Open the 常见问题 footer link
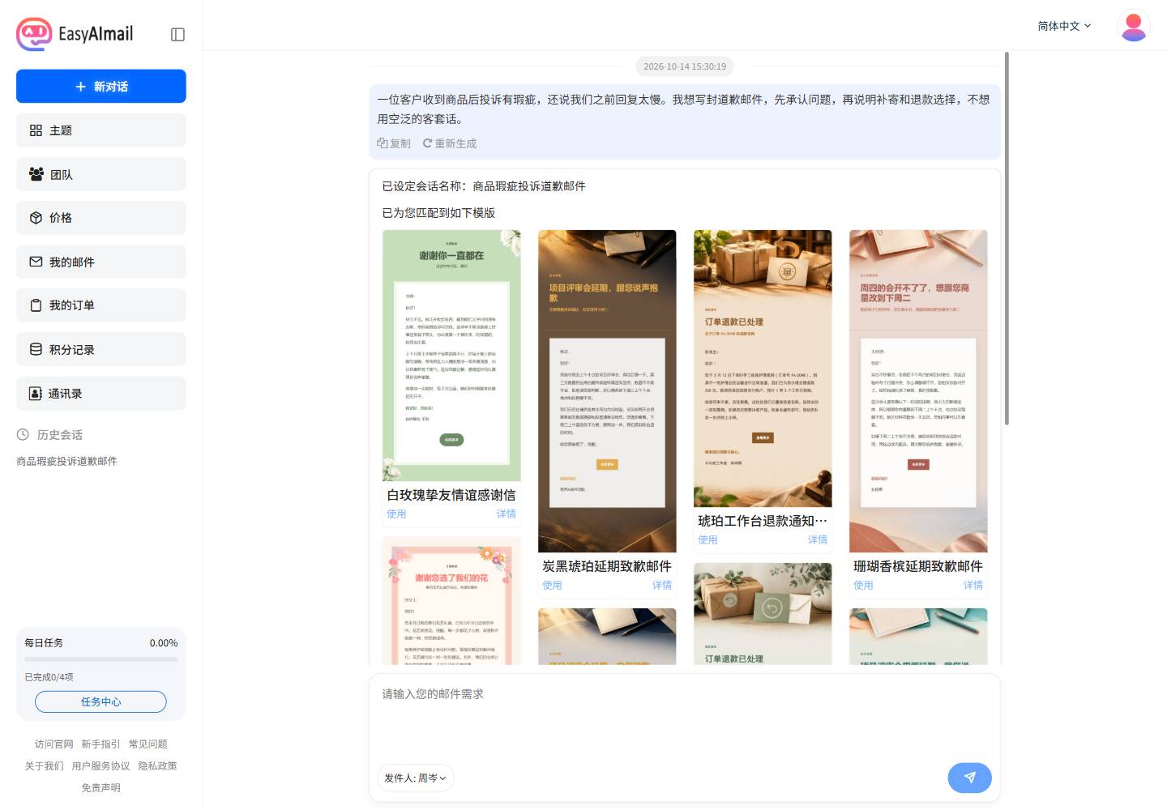 pyautogui.click(x=147, y=744)
